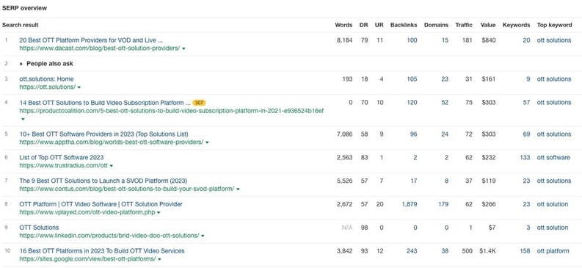Open the 133 keywords count for trustradius
The image size is (582, 268).
click(525, 157)
